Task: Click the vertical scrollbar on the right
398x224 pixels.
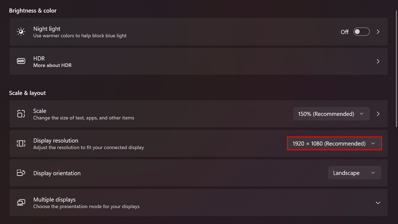Action: click(397, 66)
